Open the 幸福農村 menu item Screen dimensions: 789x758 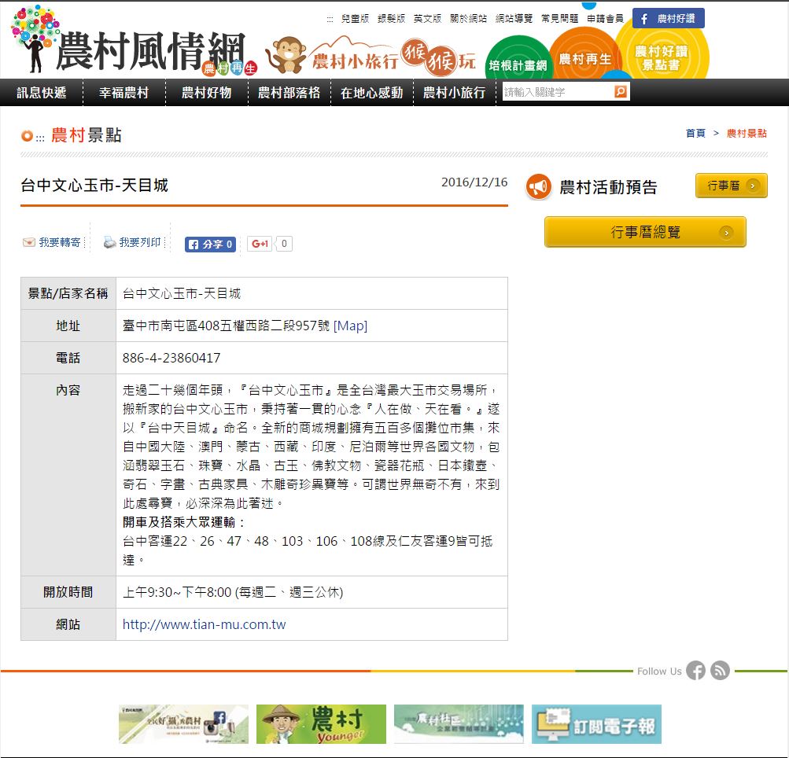(x=124, y=93)
